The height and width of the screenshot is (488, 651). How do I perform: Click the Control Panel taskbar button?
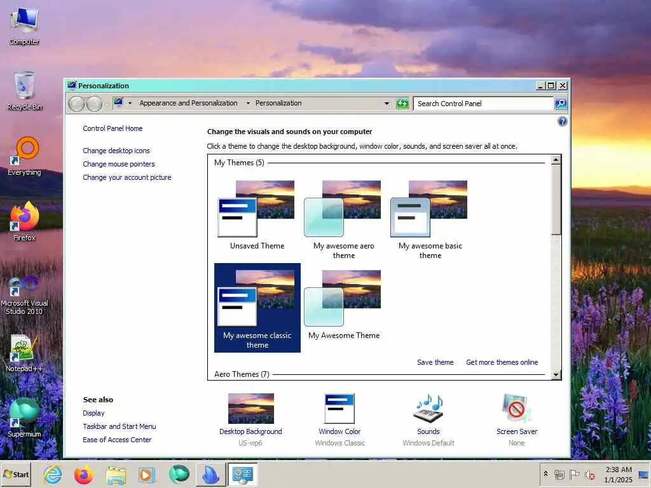(x=242, y=475)
